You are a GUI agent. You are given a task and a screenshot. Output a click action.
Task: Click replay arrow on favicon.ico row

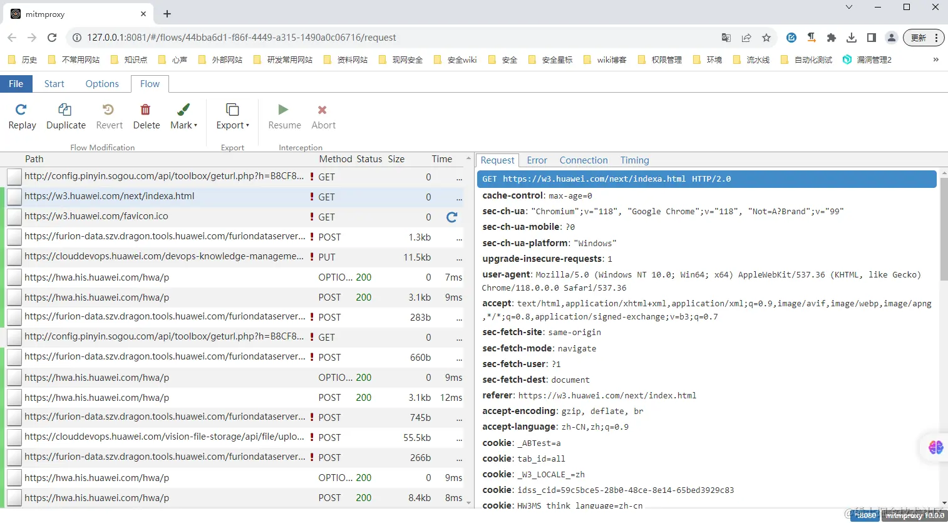point(451,217)
